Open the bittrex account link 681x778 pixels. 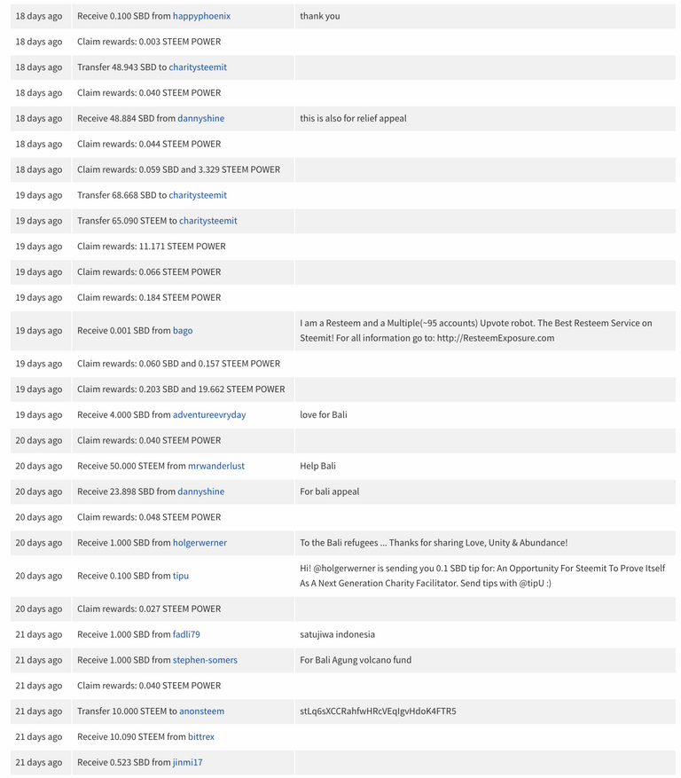(201, 737)
